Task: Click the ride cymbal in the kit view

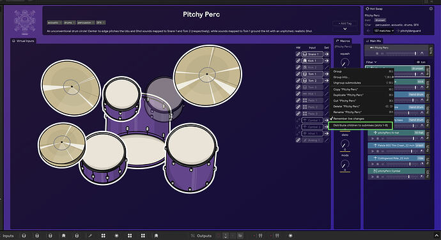Action: pos(208,75)
